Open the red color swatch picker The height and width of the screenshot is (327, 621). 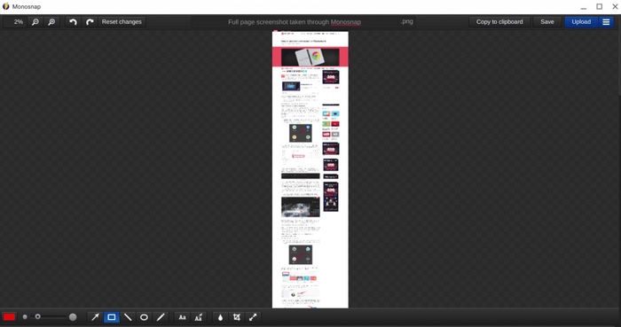coord(9,317)
